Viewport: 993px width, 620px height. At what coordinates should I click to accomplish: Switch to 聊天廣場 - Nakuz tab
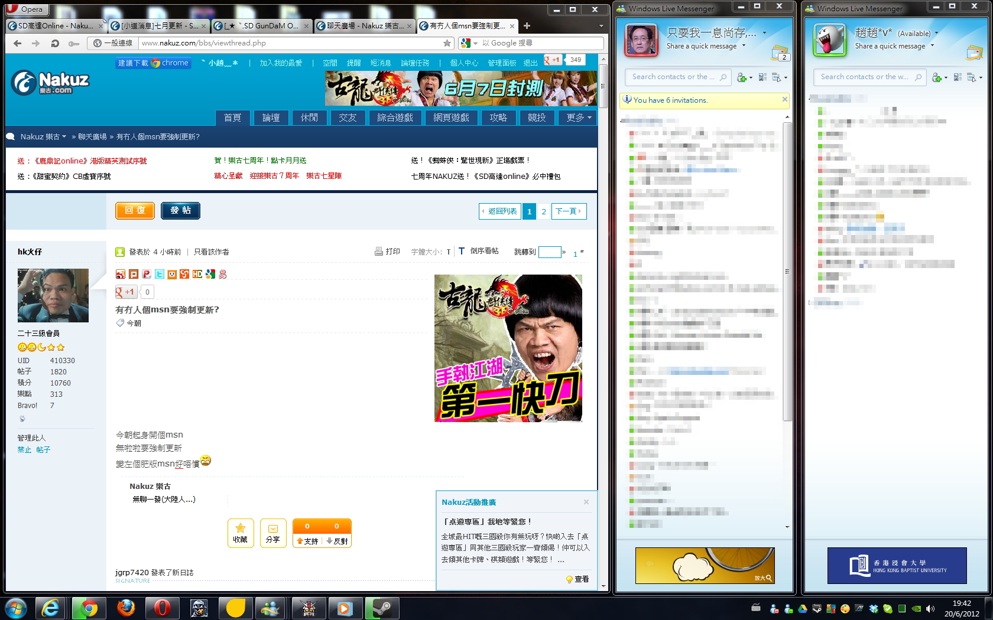(364, 26)
